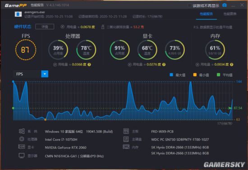Minimize the GamePP window
This screenshot has width=248, height=170.
tap(233, 6)
